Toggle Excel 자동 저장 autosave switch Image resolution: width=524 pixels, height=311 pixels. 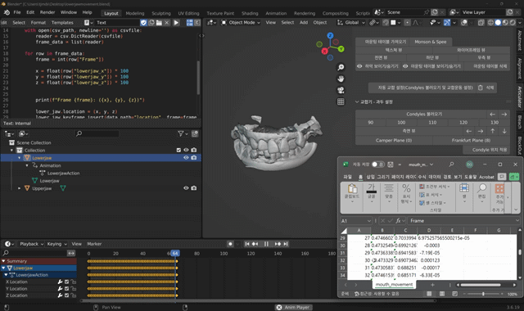[x=377, y=165]
